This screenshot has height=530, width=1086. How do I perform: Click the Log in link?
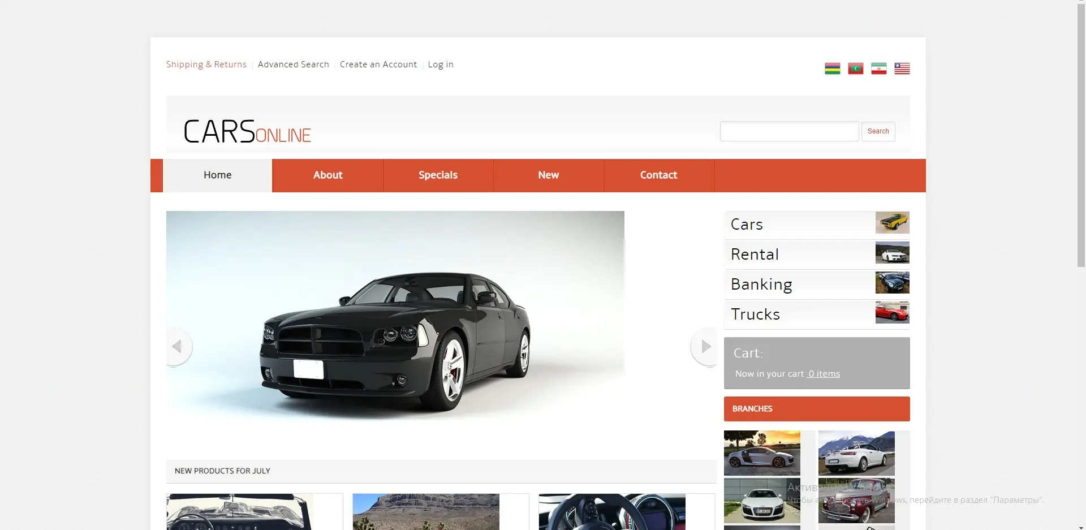click(x=441, y=64)
